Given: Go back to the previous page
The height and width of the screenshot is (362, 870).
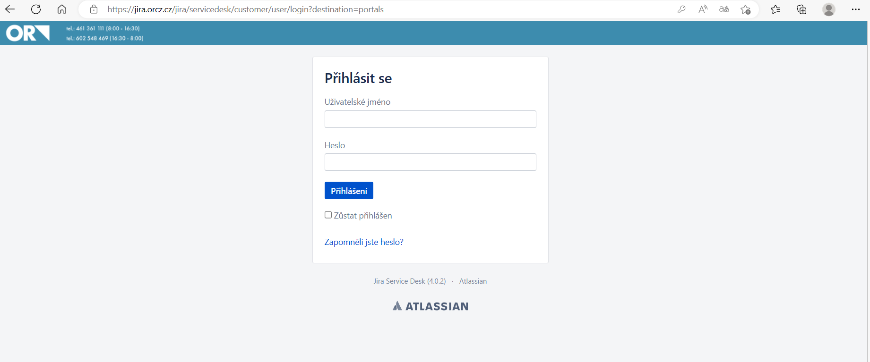Looking at the screenshot, I should tap(10, 9).
